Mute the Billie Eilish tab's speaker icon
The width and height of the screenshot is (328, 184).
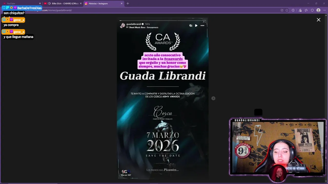pyautogui.click(x=49, y=4)
